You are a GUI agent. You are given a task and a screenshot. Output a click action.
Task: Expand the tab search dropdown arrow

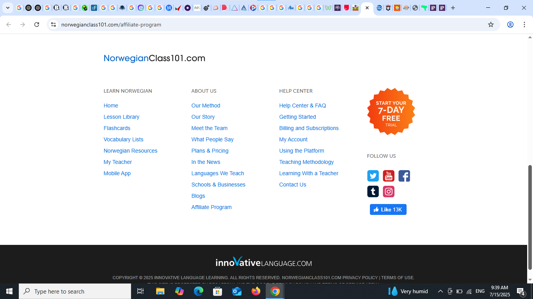pyautogui.click(x=7, y=8)
